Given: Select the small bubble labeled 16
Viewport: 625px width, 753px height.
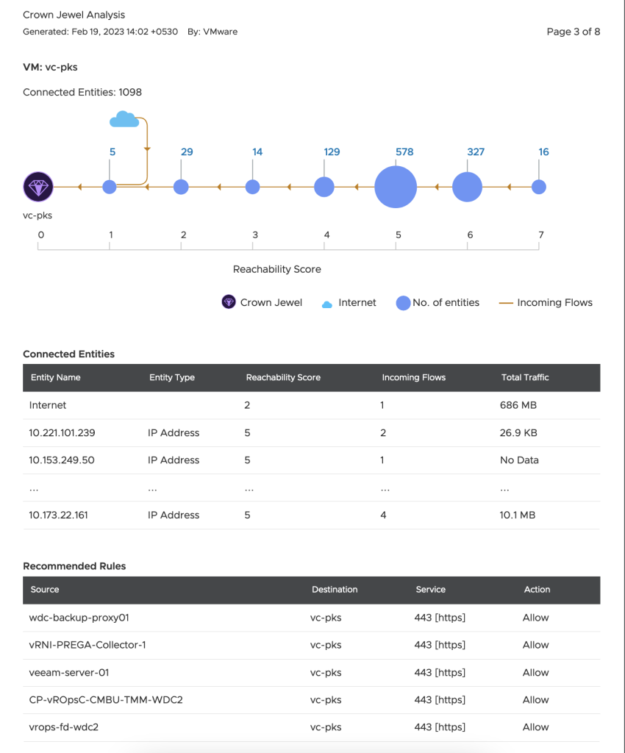Looking at the screenshot, I should coord(538,187).
